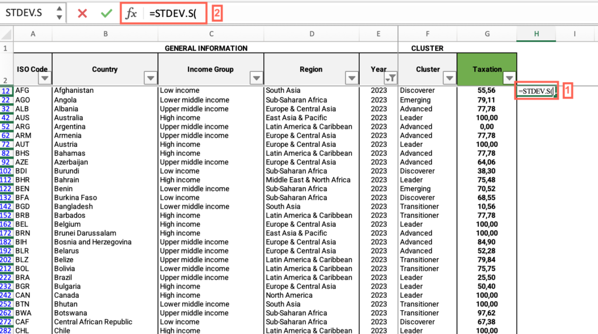Select row 102 header
598x334 pixels.
pyautogui.click(x=6, y=171)
